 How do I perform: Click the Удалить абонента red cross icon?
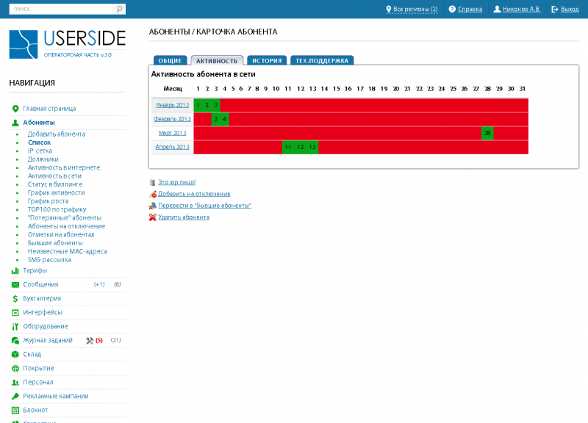[153, 217]
